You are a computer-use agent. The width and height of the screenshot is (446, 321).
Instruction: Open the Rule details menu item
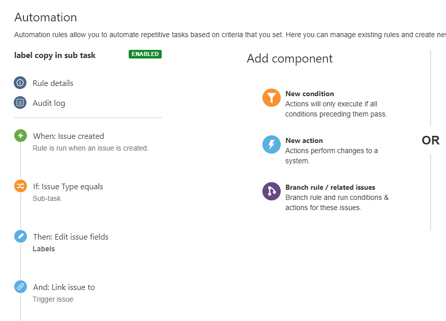coord(53,83)
